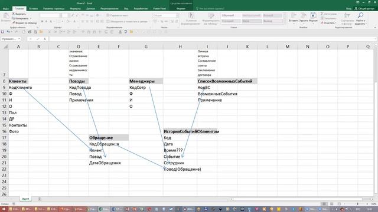Viewport: 378px width, 212px height.
Task: Open the borders dropdown arrow
Action: tap(62, 21)
